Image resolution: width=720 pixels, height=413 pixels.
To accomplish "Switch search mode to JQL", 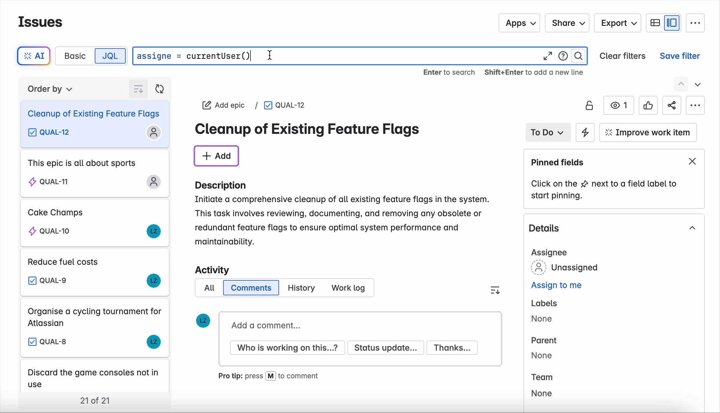I will (x=110, y=56).
